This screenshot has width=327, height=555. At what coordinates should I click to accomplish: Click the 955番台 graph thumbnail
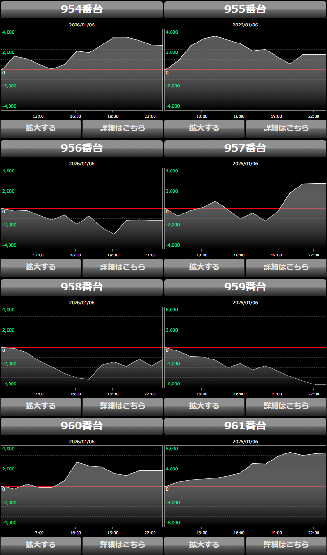coord(245,69)
